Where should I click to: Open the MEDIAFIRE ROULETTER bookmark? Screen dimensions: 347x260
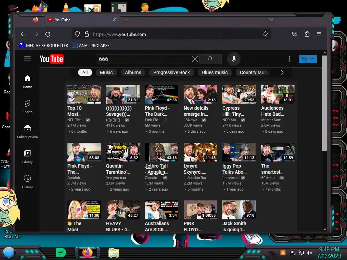click(x=44, y=46)
